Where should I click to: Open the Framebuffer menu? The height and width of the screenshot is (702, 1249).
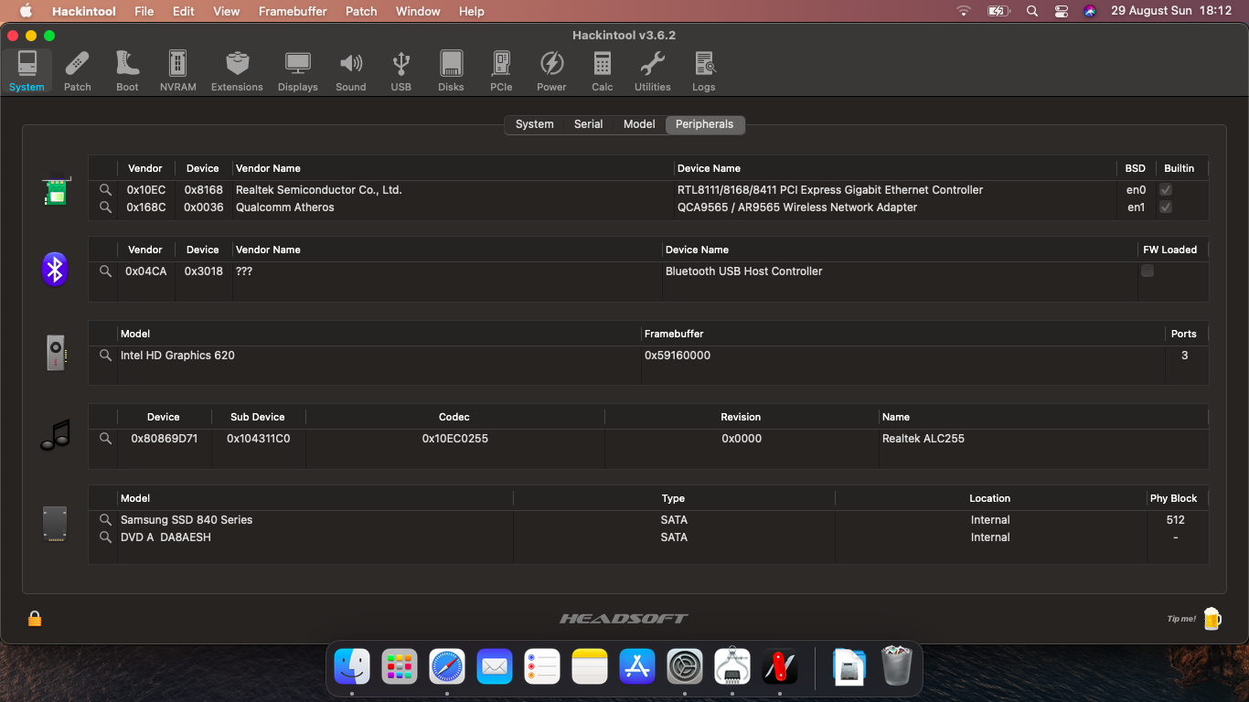tap(293, 11)
